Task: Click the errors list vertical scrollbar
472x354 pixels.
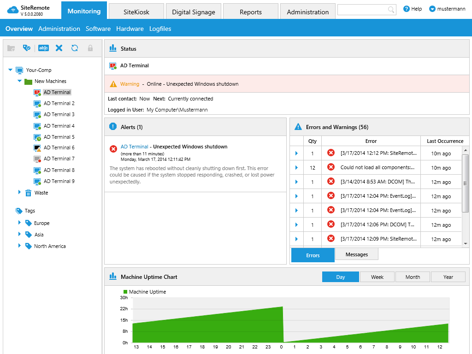Action: [x=465, y=184]
